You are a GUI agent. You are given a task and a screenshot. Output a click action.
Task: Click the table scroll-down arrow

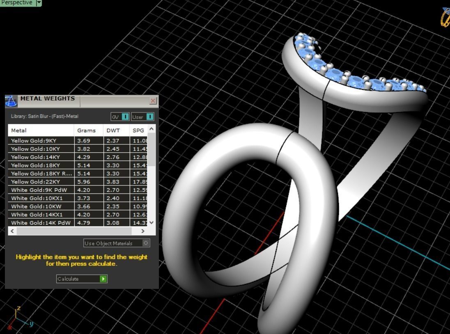point(152,222)
